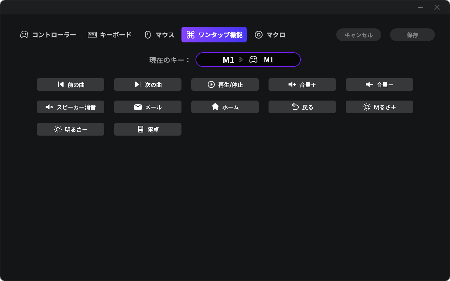Viewport: 450px width, 281px height.
Task: Assign the 電卓 calculator function
Action: pos(148,129)
